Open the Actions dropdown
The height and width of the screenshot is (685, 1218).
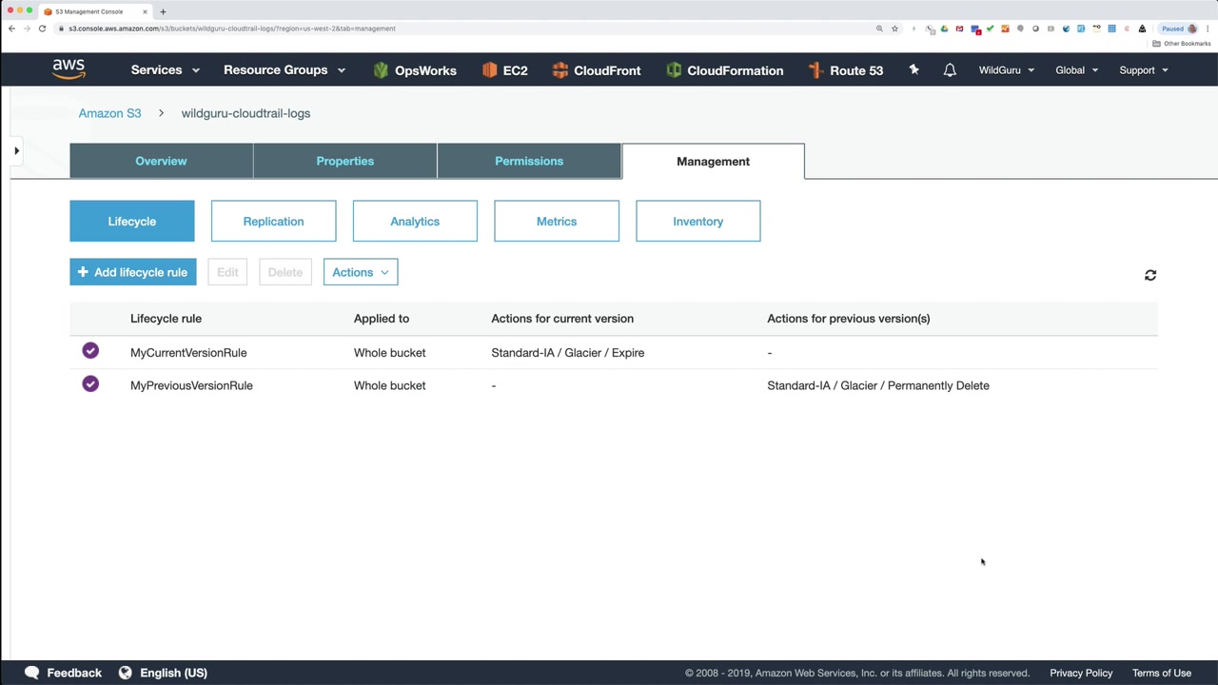pyautogui.click(x=361, y=272)
